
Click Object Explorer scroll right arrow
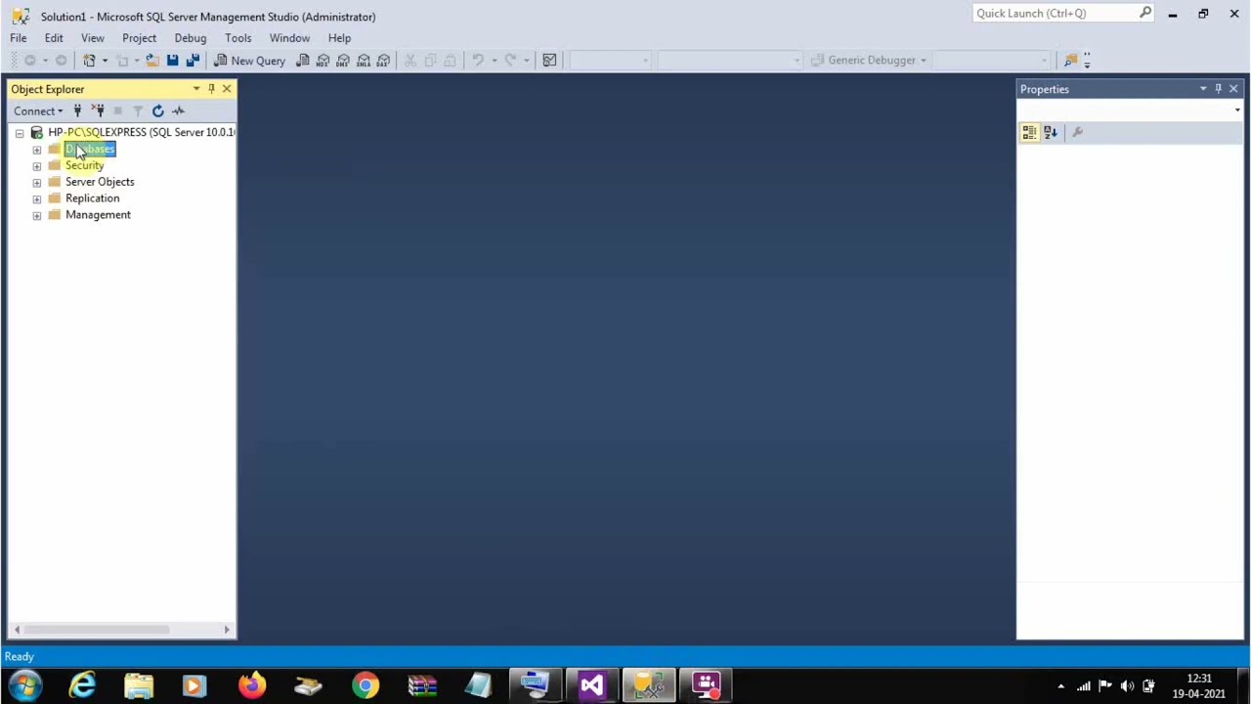pyautogui.click(x=227, y=630)
